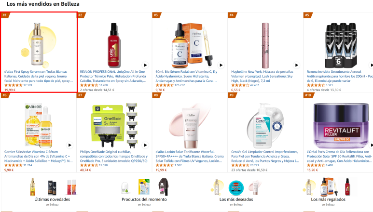Play video for Florence Vitamin C serum

pyautogui.click(x=221, y=65)
